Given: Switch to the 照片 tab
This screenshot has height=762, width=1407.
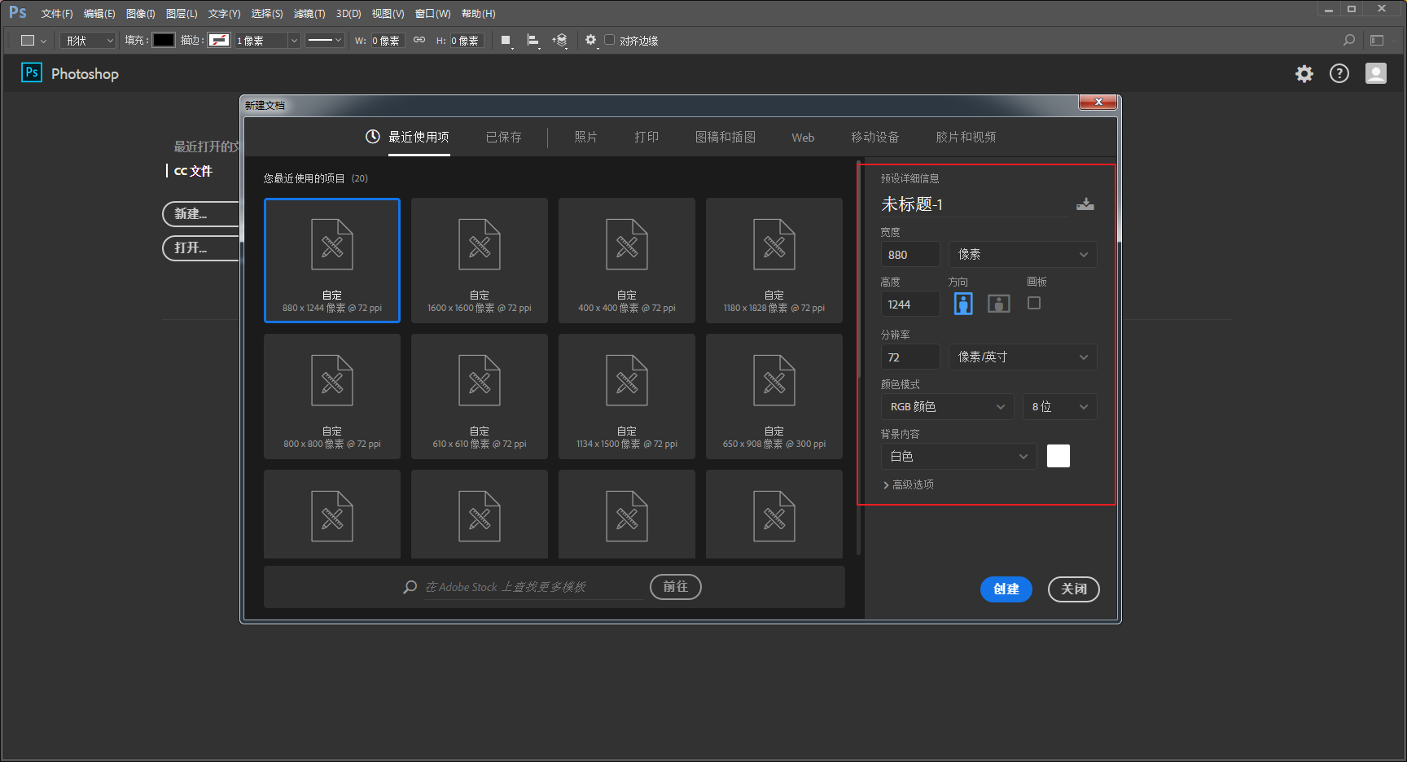Looking at the screenshot, I should tap(586, 137).
